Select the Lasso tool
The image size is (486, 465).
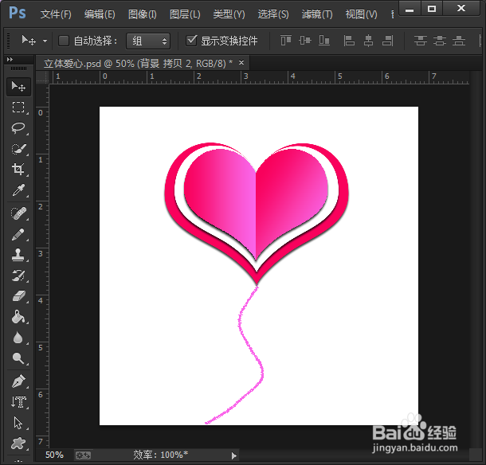click(x=18, y=128)
